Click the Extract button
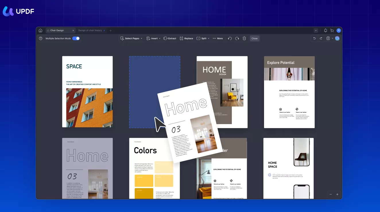Screen dimensions: 380x212 coord(170,38)
